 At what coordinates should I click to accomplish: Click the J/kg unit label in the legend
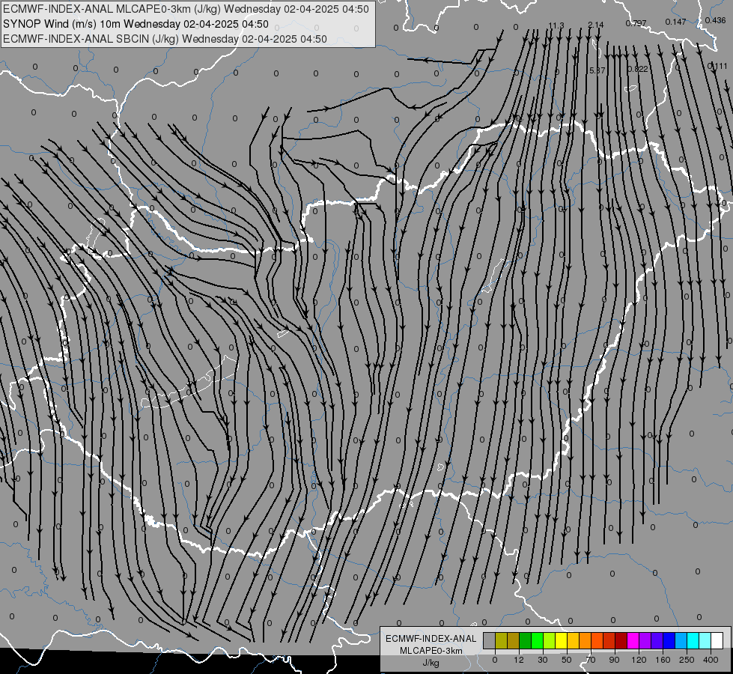pyautogui.click(x=431, y=663)
